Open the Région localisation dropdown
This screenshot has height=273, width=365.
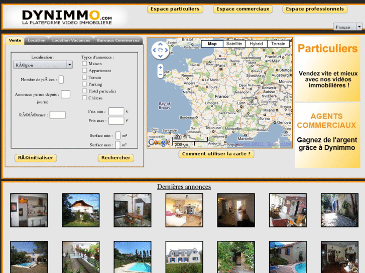(43, 65)
